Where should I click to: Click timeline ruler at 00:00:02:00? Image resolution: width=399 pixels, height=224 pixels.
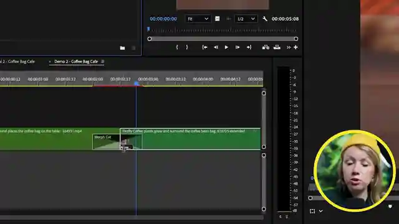(x=93, y=79)
